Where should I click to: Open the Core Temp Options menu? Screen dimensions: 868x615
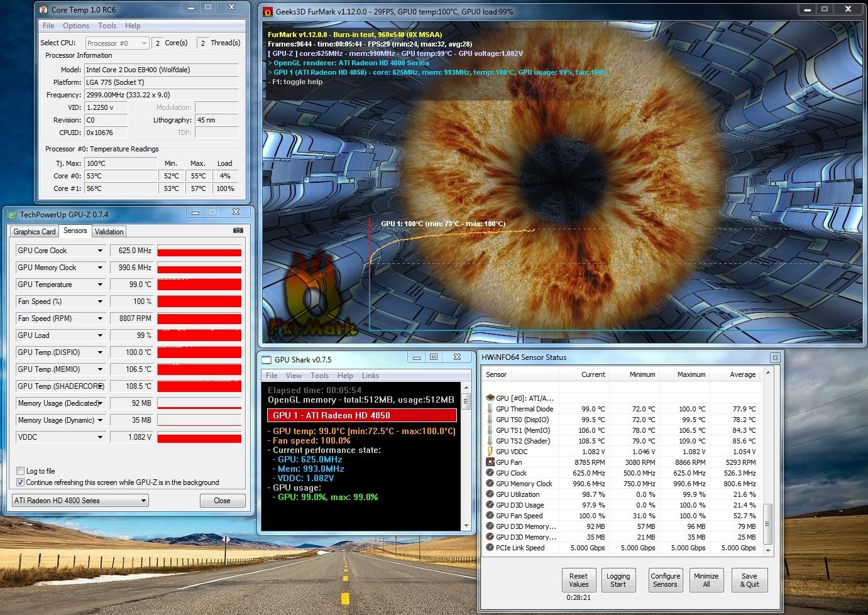click(x=76, y=26)
